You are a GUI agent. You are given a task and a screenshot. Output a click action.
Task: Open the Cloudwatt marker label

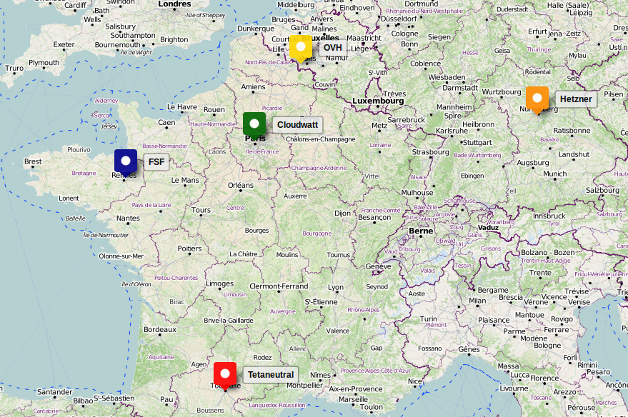298,125
